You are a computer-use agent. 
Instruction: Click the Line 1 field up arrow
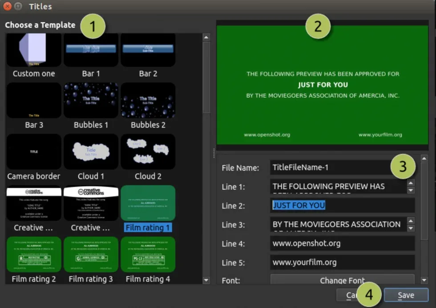(411, 183)
